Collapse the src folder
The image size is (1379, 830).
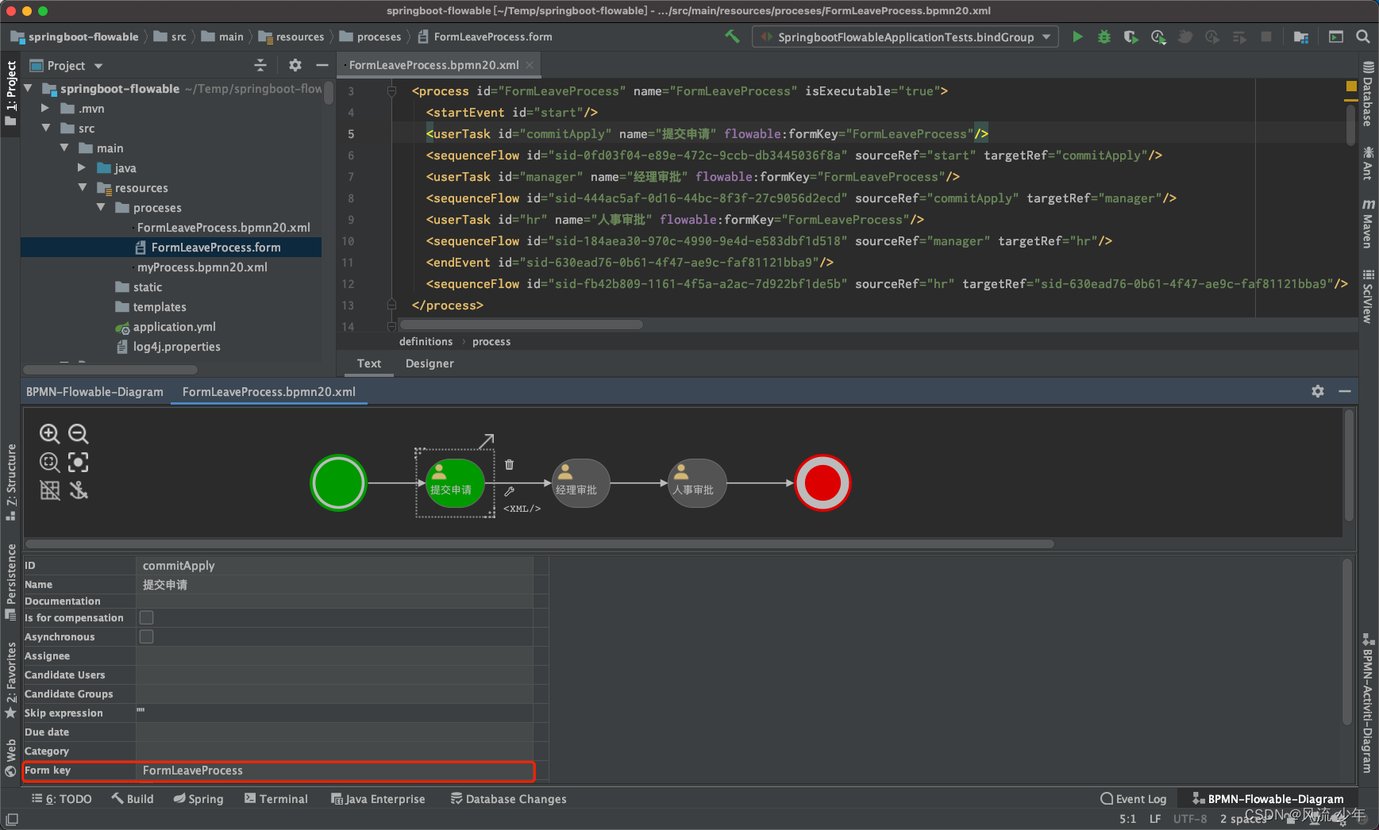click(x=46, y=128)
